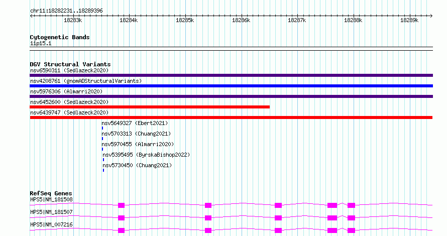This screenshot has height=236, width=447.
Task: Open the nsv5976306 (Almarri2020) variant label
Action: (66, 91)
